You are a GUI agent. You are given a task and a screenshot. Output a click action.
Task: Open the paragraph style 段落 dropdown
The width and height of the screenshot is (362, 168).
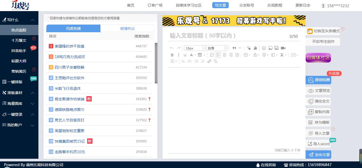point(217,48)
